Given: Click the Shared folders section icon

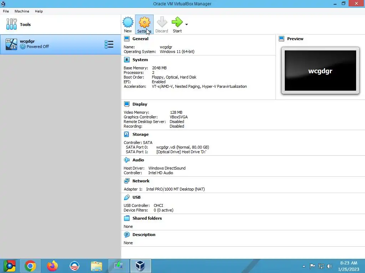Looking at the screenshot, I should (x=127, y=218).
